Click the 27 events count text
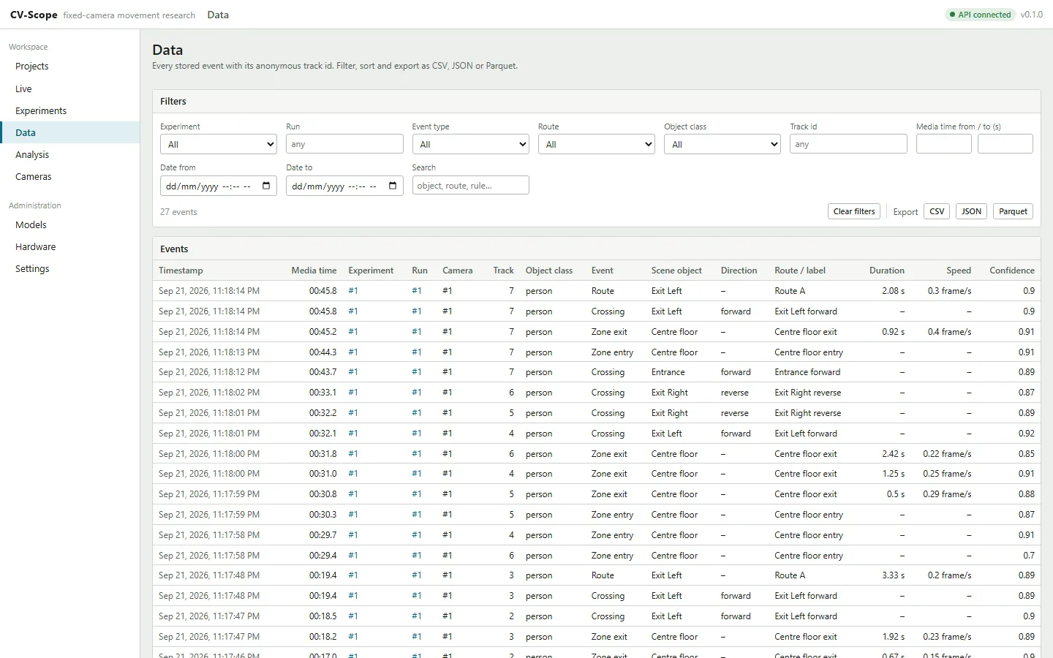Viewport: 1053px width, 658px height. (178, 212)
